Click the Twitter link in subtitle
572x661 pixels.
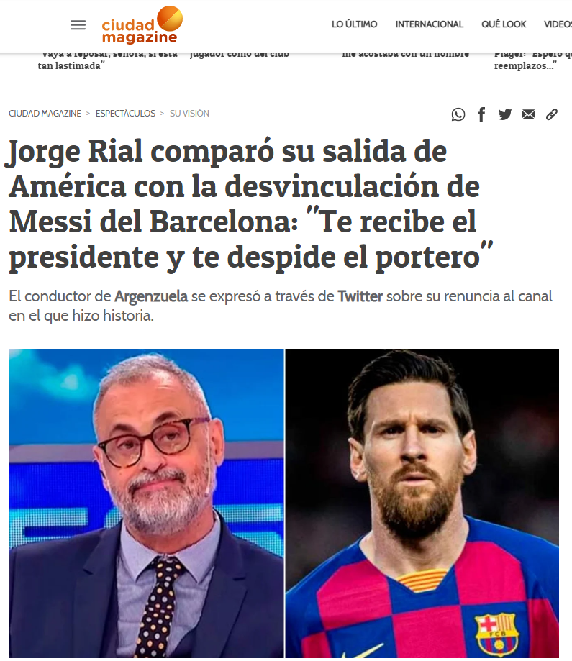tap(360, 296)
